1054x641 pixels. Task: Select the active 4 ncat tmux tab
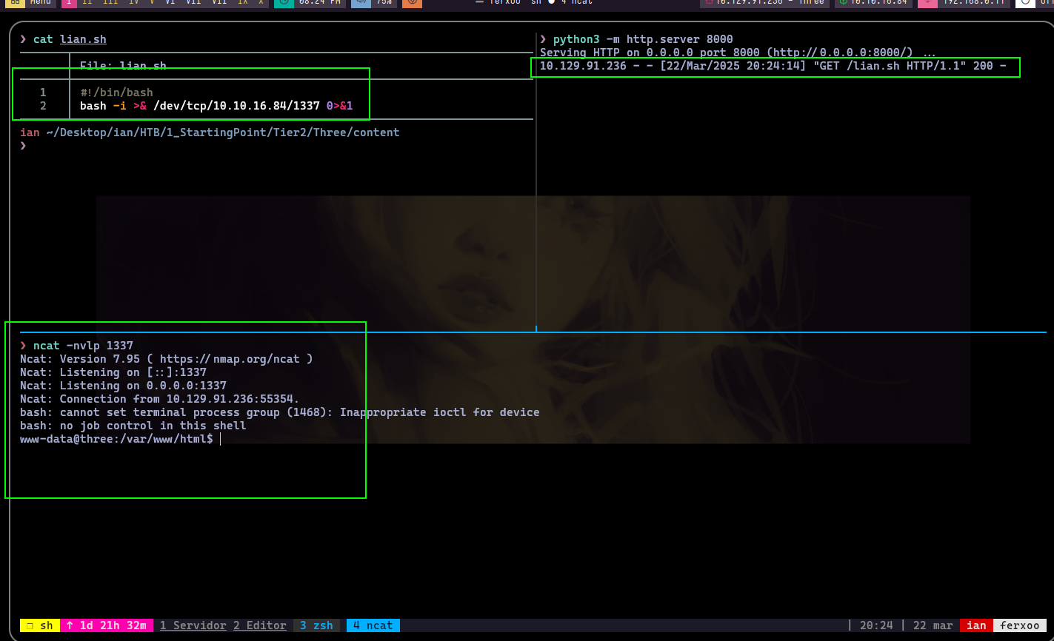tap(373, 625)
